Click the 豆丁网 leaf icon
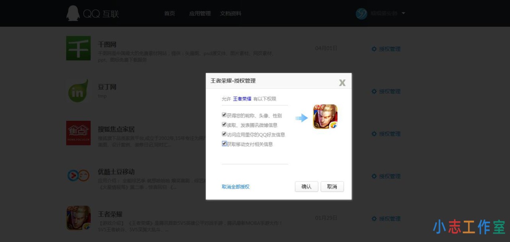Screen dimensions: 510x242 coord(78,91)
